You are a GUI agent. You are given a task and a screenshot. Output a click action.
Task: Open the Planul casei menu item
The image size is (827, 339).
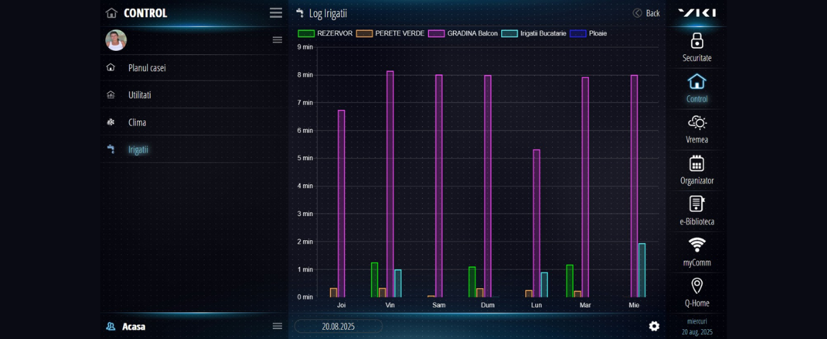click(x=147, y=68)
